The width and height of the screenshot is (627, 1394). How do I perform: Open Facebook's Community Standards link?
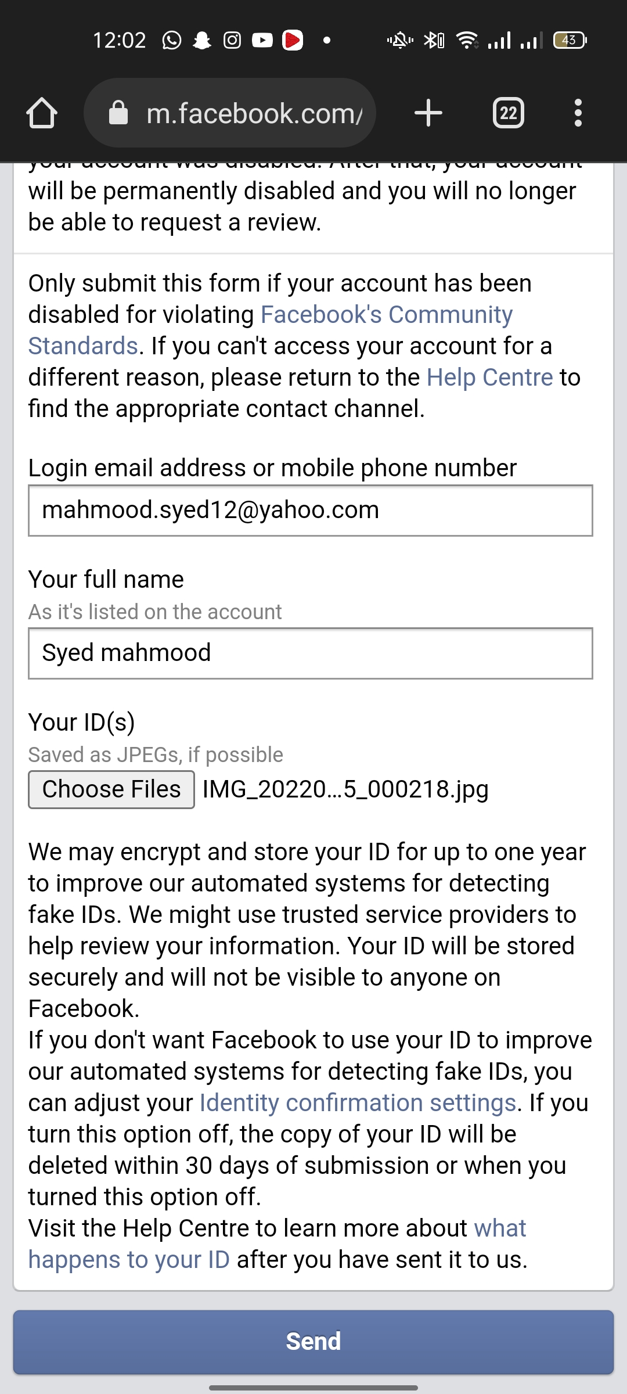[386, 314]
